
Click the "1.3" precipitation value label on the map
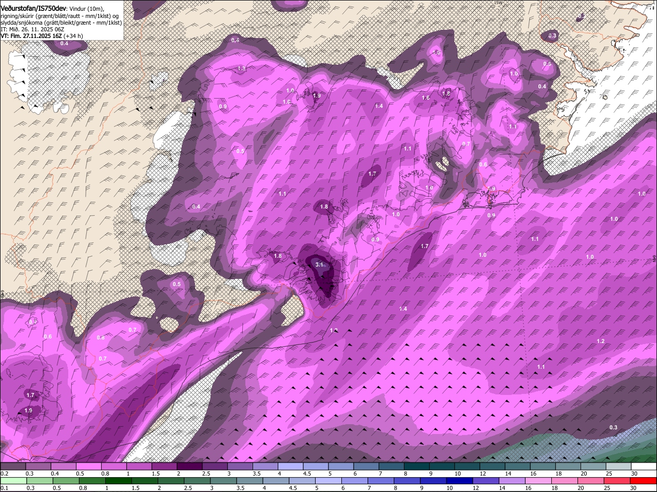[x=242, y=68]
